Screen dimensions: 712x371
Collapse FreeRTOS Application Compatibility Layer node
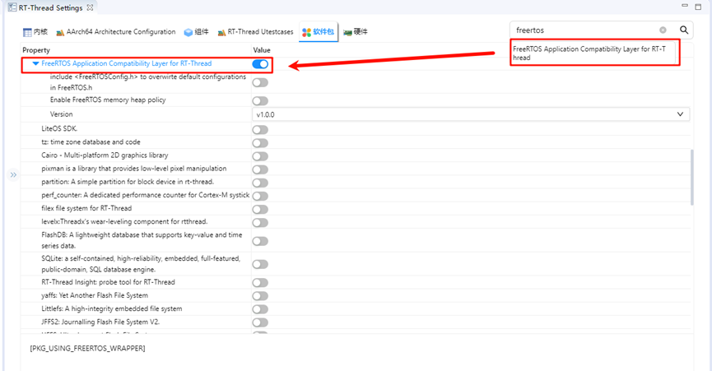tap(35, 64)
